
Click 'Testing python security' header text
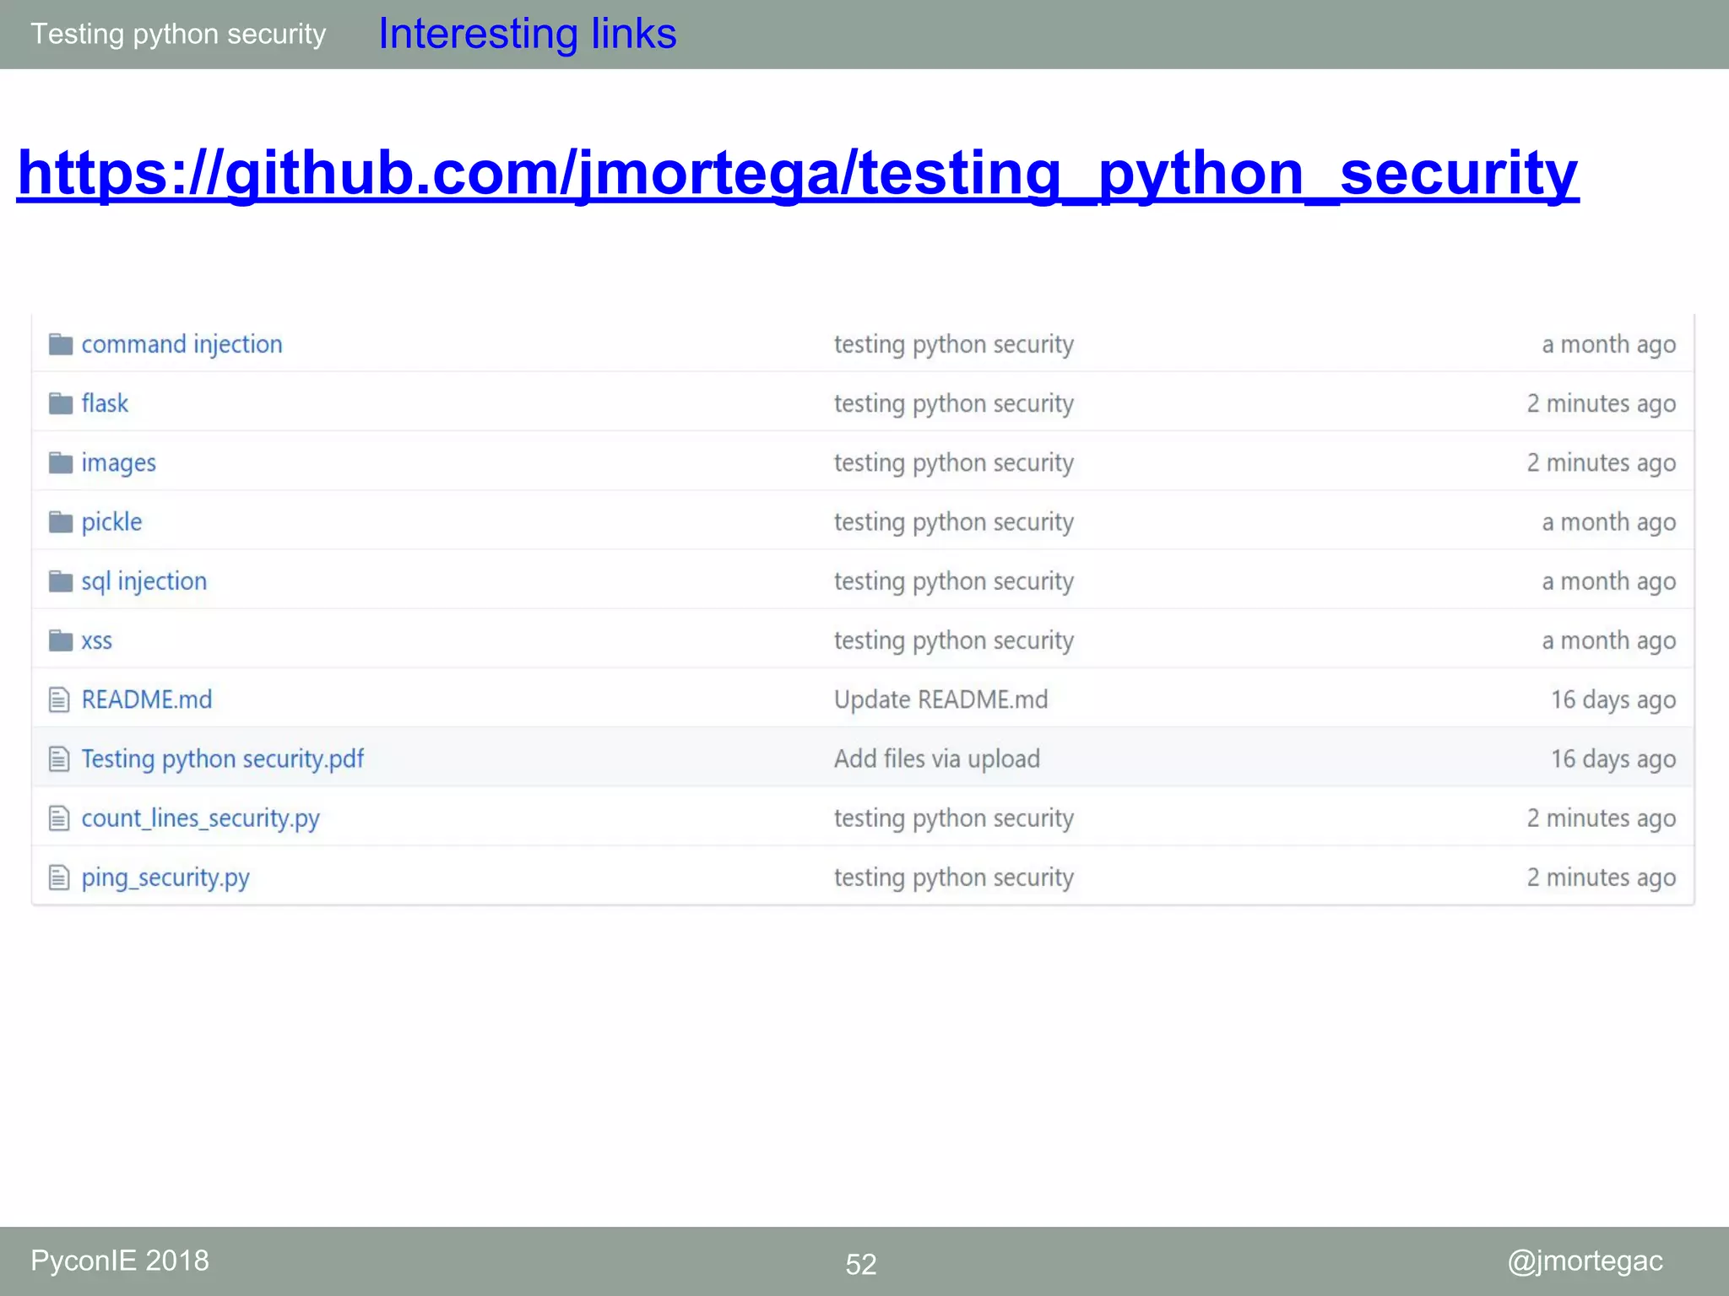178,35
